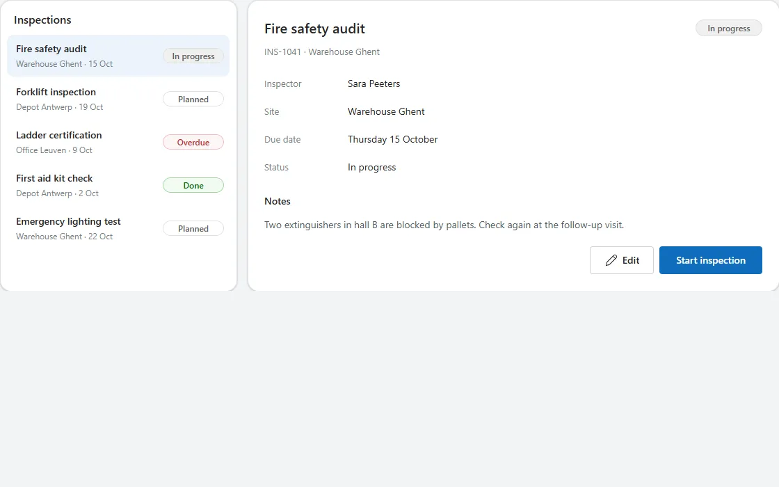Click the Start inspection button
This screenshot has height=487, width=779.
[x=710, y=260]
